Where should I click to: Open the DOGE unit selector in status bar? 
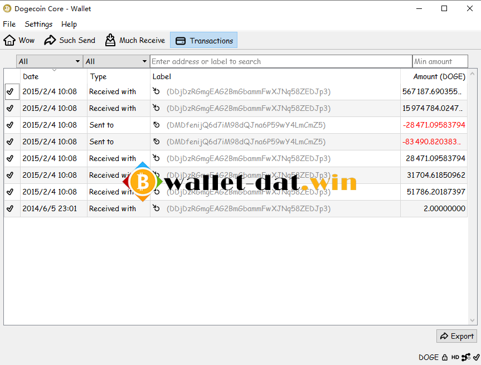tap(429, 357)
